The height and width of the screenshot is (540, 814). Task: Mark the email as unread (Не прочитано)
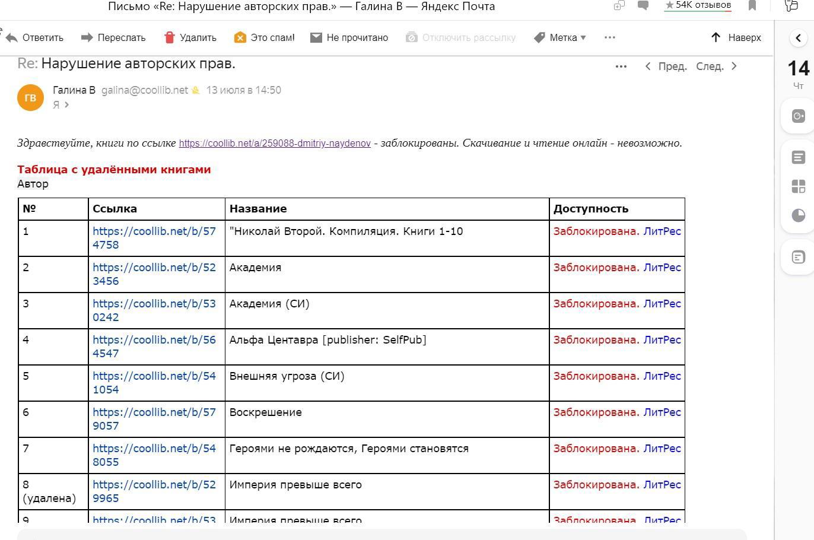(x=349, y=37)
